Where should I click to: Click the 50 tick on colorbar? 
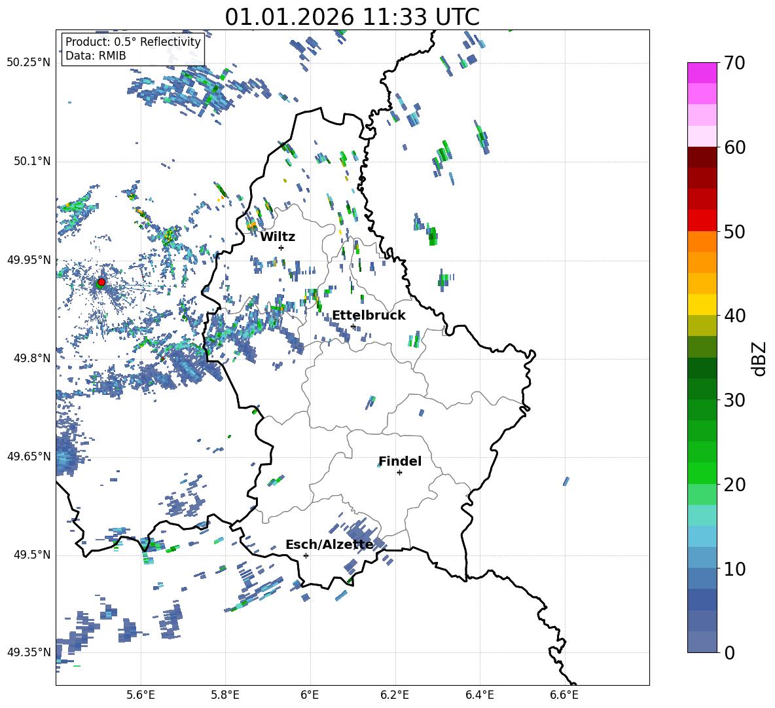(734, 231)
